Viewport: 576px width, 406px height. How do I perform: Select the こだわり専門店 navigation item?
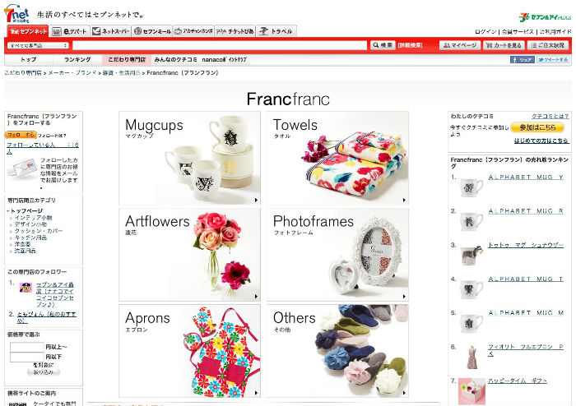coord(127,59)
